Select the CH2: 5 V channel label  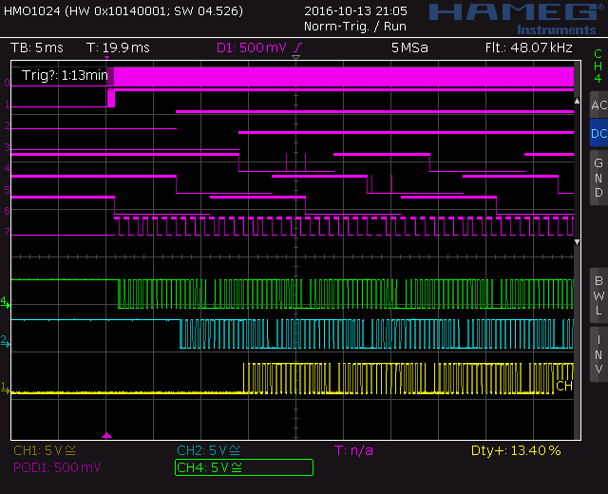(x=209, y=450)
